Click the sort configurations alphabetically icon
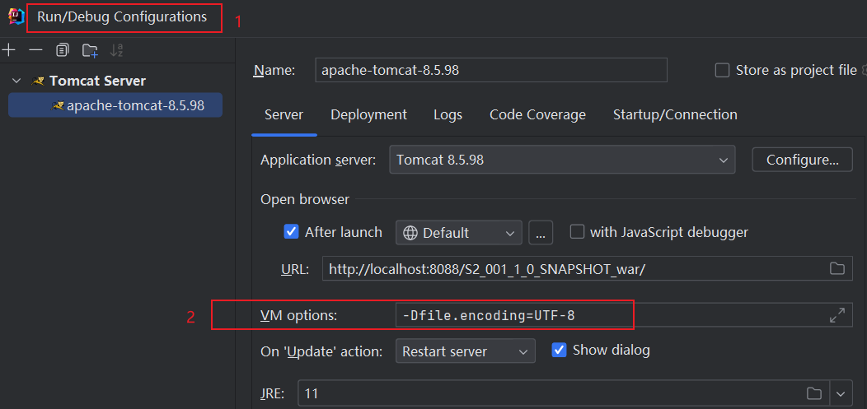The image size is (867, 409). pos(116,50)
